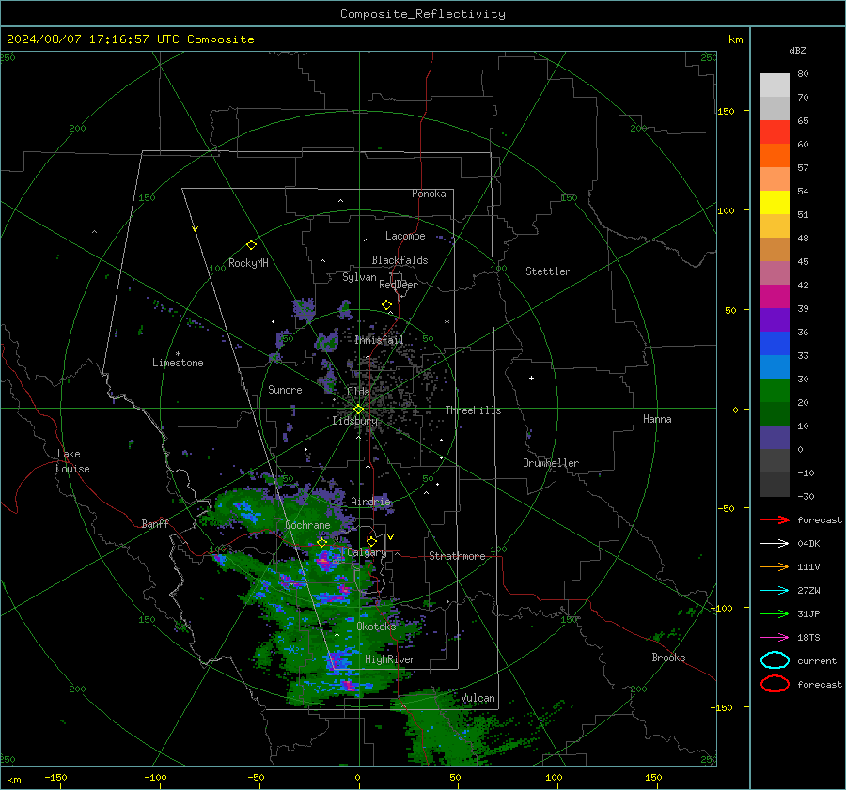Click the Innisfail town label

(379, 340)
